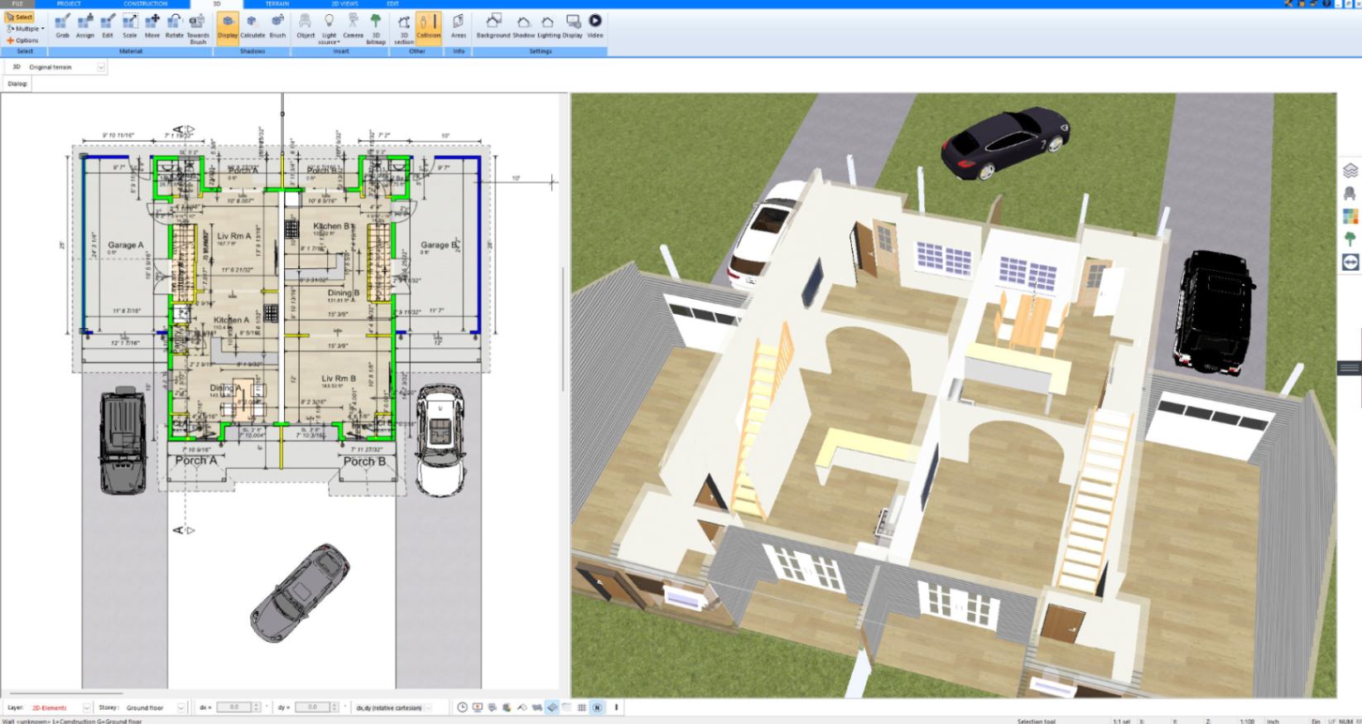Open the material Edit tool
Viewport: 1362px width, 724px height.
(108, 26)
